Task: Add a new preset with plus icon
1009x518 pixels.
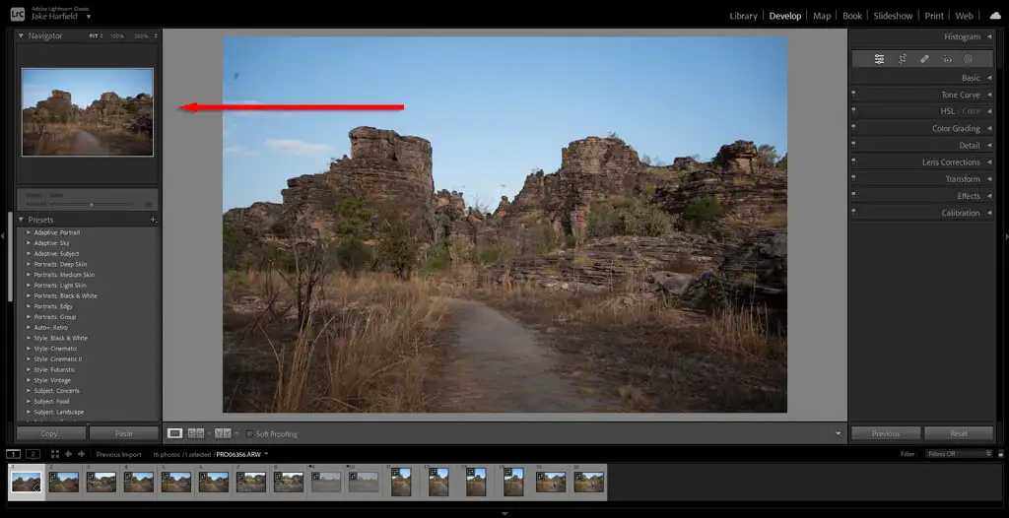Action: pos(153,220)
